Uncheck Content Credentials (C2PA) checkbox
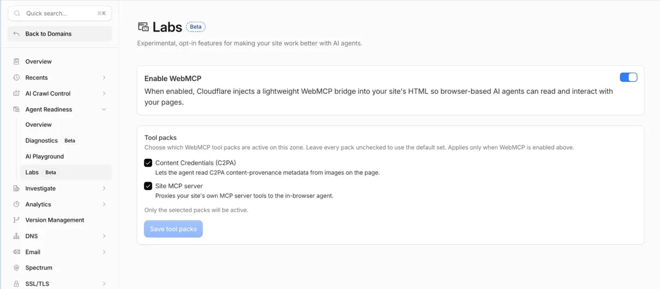This screenshot has height=289, width=660. (x=148, y=163)
